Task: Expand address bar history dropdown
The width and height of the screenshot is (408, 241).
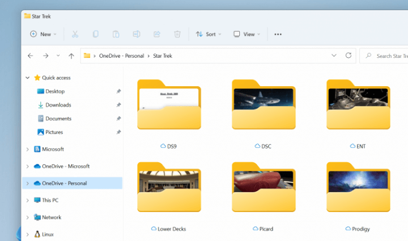Action: (334, 56)
